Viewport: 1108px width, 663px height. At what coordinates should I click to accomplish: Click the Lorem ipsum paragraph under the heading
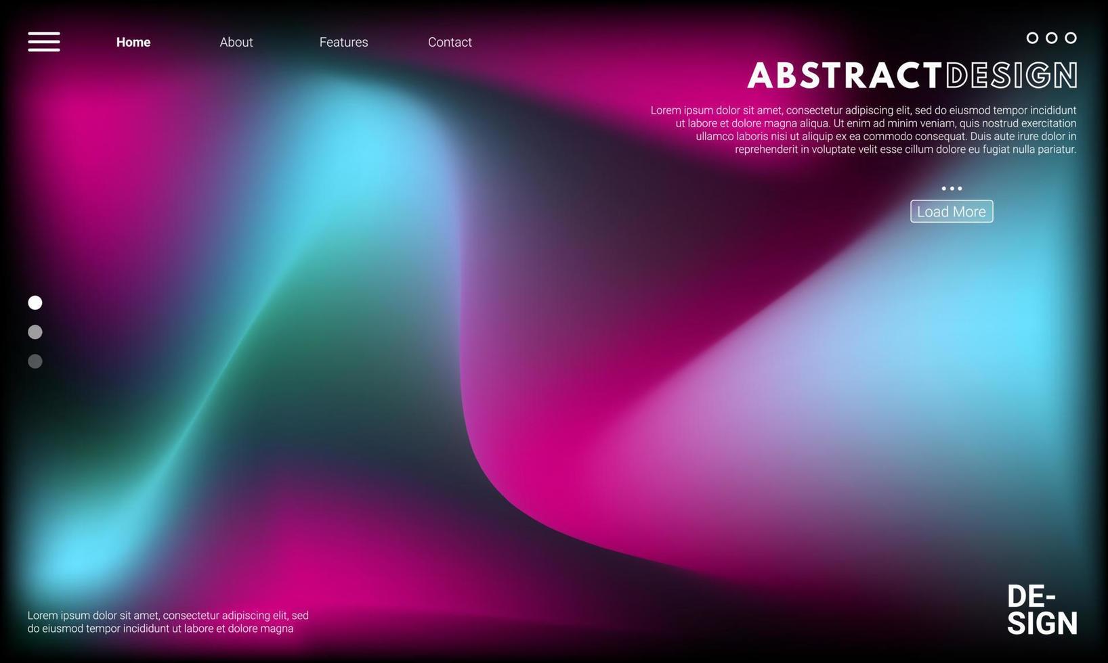[864, 130]
